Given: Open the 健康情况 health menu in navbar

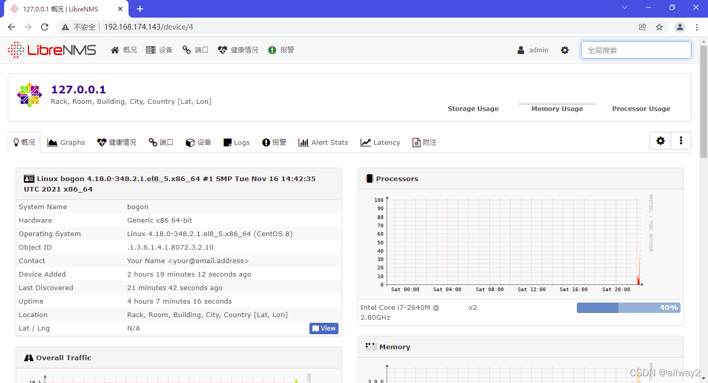Looking at the screenshot, I should [238, 50].
